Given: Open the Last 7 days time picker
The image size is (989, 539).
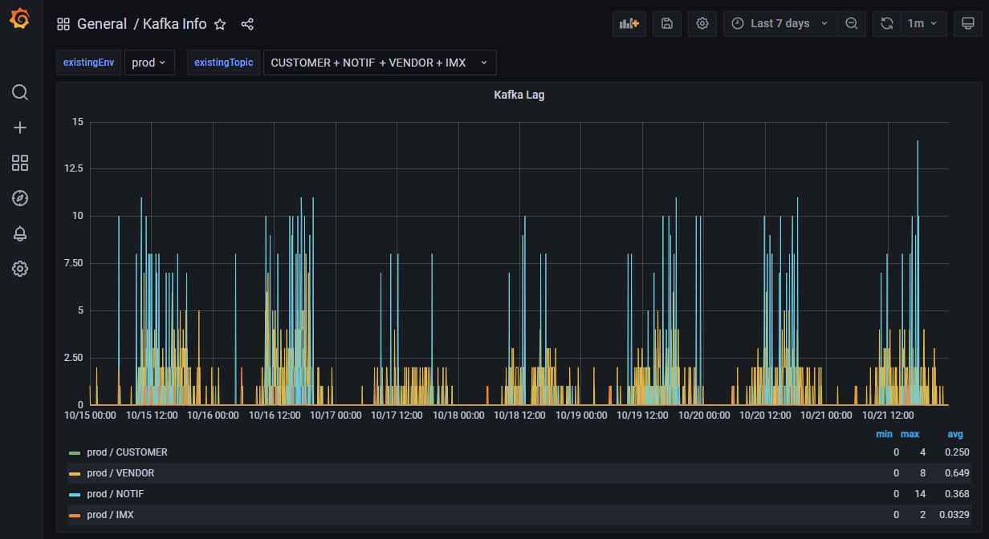Looking at the screenshot, I should click(780, 24).
